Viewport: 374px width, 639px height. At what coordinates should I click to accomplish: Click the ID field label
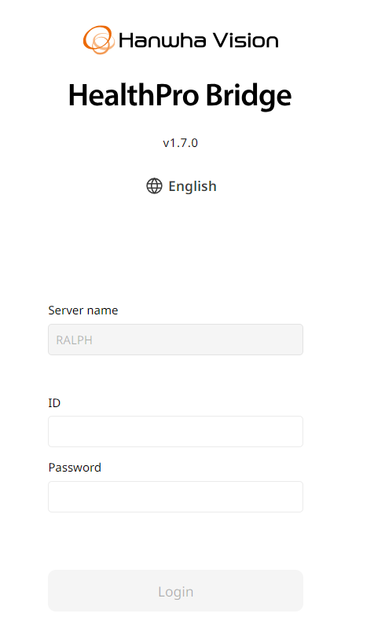pos(54,403)
